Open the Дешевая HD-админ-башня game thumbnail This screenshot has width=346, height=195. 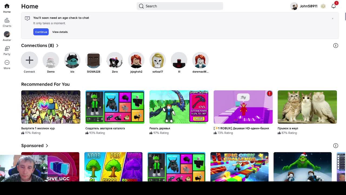click(243, 107)
